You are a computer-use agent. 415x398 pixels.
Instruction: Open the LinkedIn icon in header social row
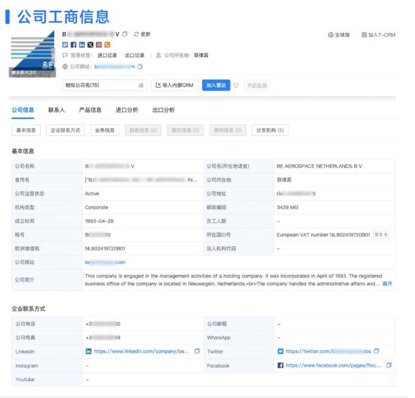[x=82, y=45]
